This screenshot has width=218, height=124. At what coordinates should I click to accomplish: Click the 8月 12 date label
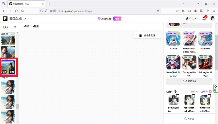(x=5, y=34)
